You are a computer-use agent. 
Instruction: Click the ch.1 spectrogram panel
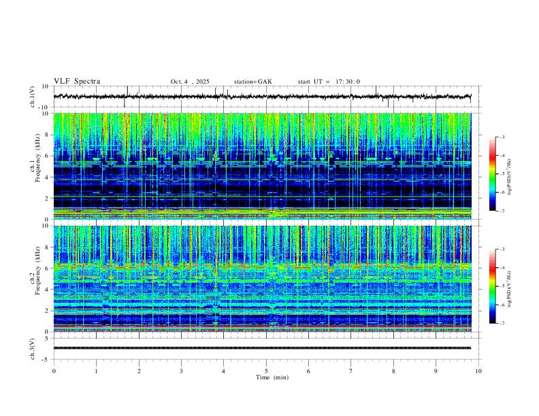262,166
